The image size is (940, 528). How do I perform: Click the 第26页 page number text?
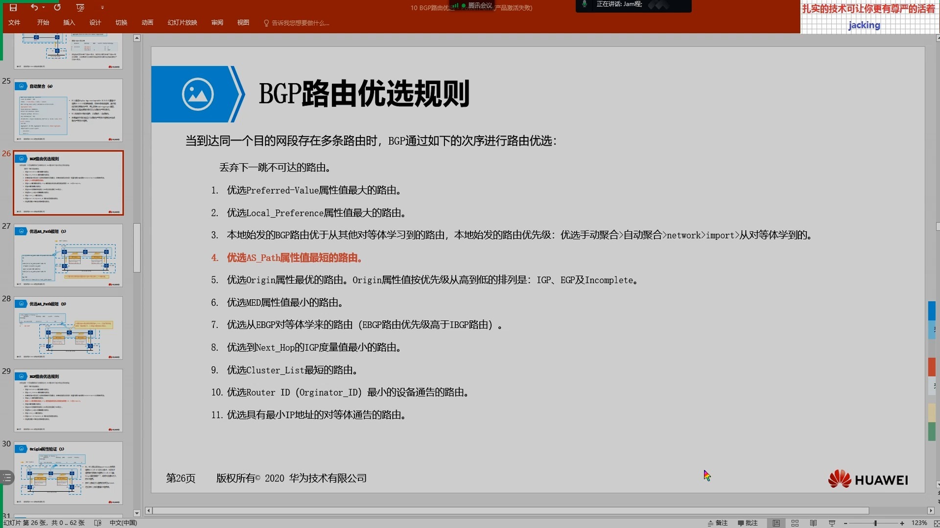coord(181,478)
